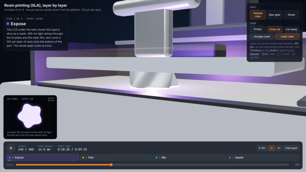
Task: Pick the Dome part
Action: [291, 15]
